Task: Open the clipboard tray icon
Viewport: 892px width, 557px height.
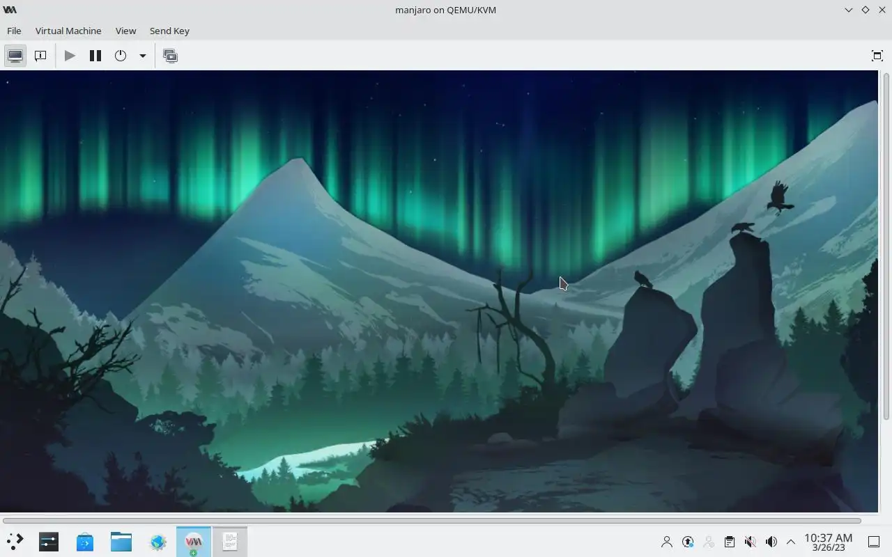Action: (x=730, y=542)
